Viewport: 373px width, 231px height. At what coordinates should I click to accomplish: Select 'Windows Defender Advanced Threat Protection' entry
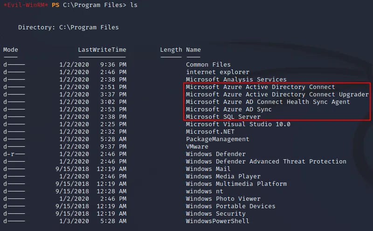click(266, 161)
